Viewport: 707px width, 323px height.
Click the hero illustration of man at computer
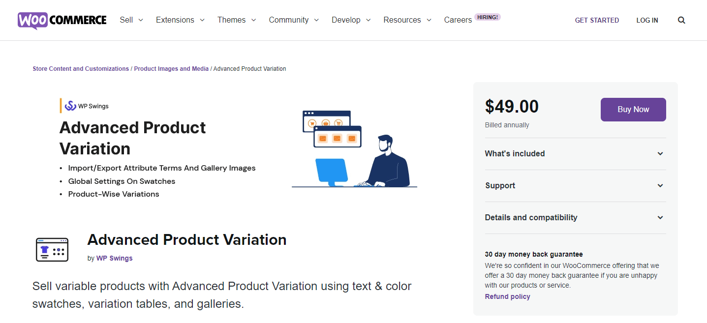[x=355, y=148]
